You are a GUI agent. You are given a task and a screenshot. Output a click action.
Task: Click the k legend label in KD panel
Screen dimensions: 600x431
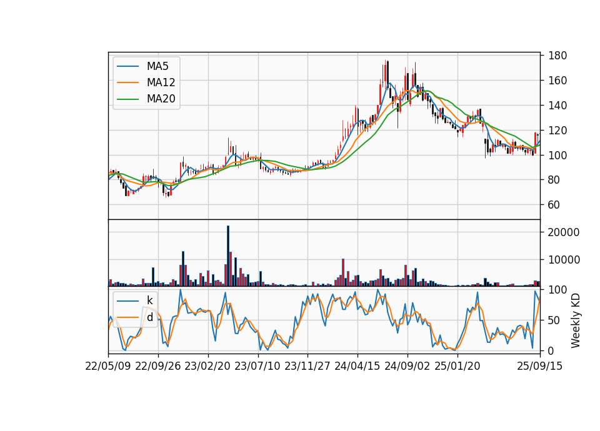[x=149, y=300]
